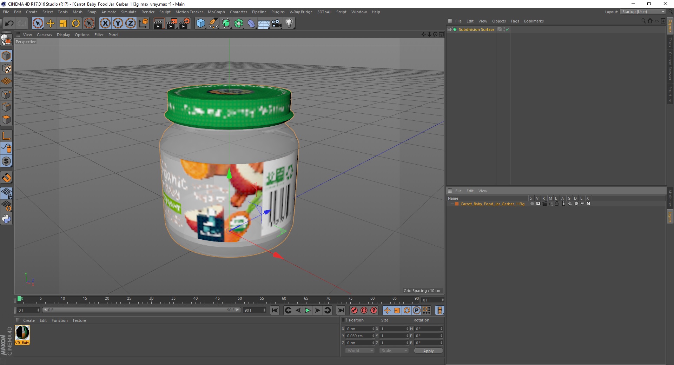Select the Subdivision Surface object
Screen dimensions: 674x365
[x=476, y=29]
